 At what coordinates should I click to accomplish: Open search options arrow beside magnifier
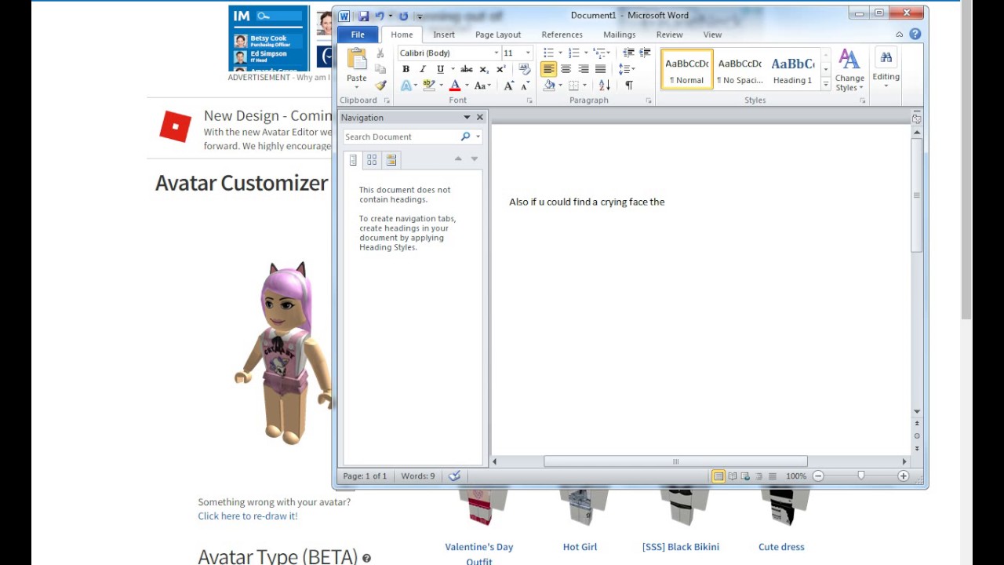coord(478,137)
